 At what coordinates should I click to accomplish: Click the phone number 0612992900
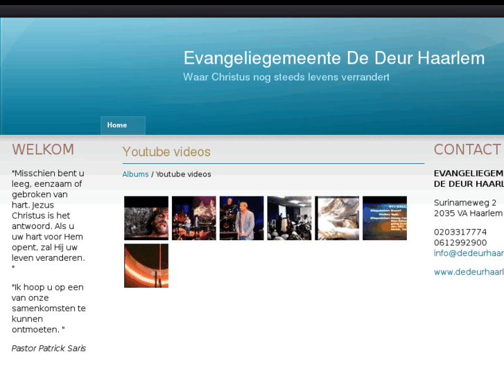(460, 243)
